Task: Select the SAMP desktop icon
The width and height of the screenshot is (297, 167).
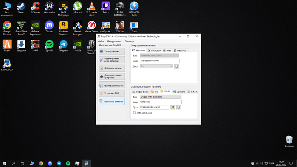Action: (x=35, y=46)
